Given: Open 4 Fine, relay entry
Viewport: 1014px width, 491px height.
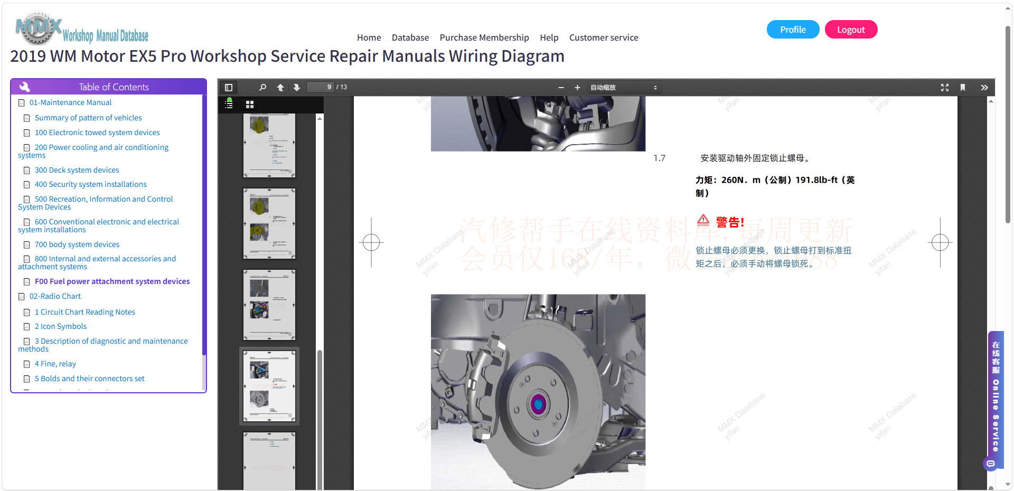Looking at the screenshot, I should pyautogui.click(x=55, y=364).
